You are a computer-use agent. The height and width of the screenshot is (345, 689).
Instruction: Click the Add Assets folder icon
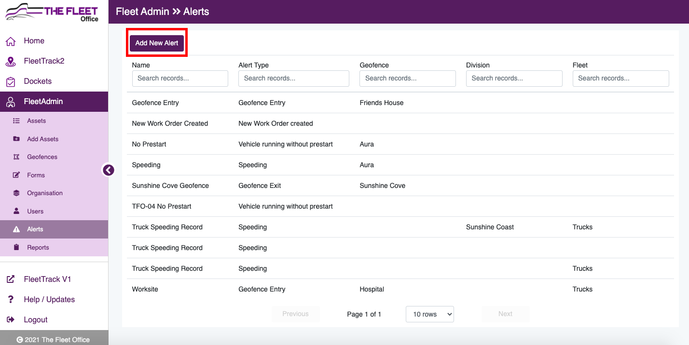click(x=16, y=139)
